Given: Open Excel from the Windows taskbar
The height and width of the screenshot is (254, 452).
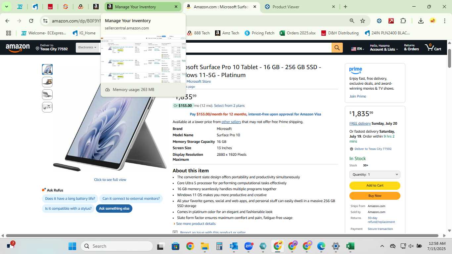Looking at the screenshot, I should (350, 246).
